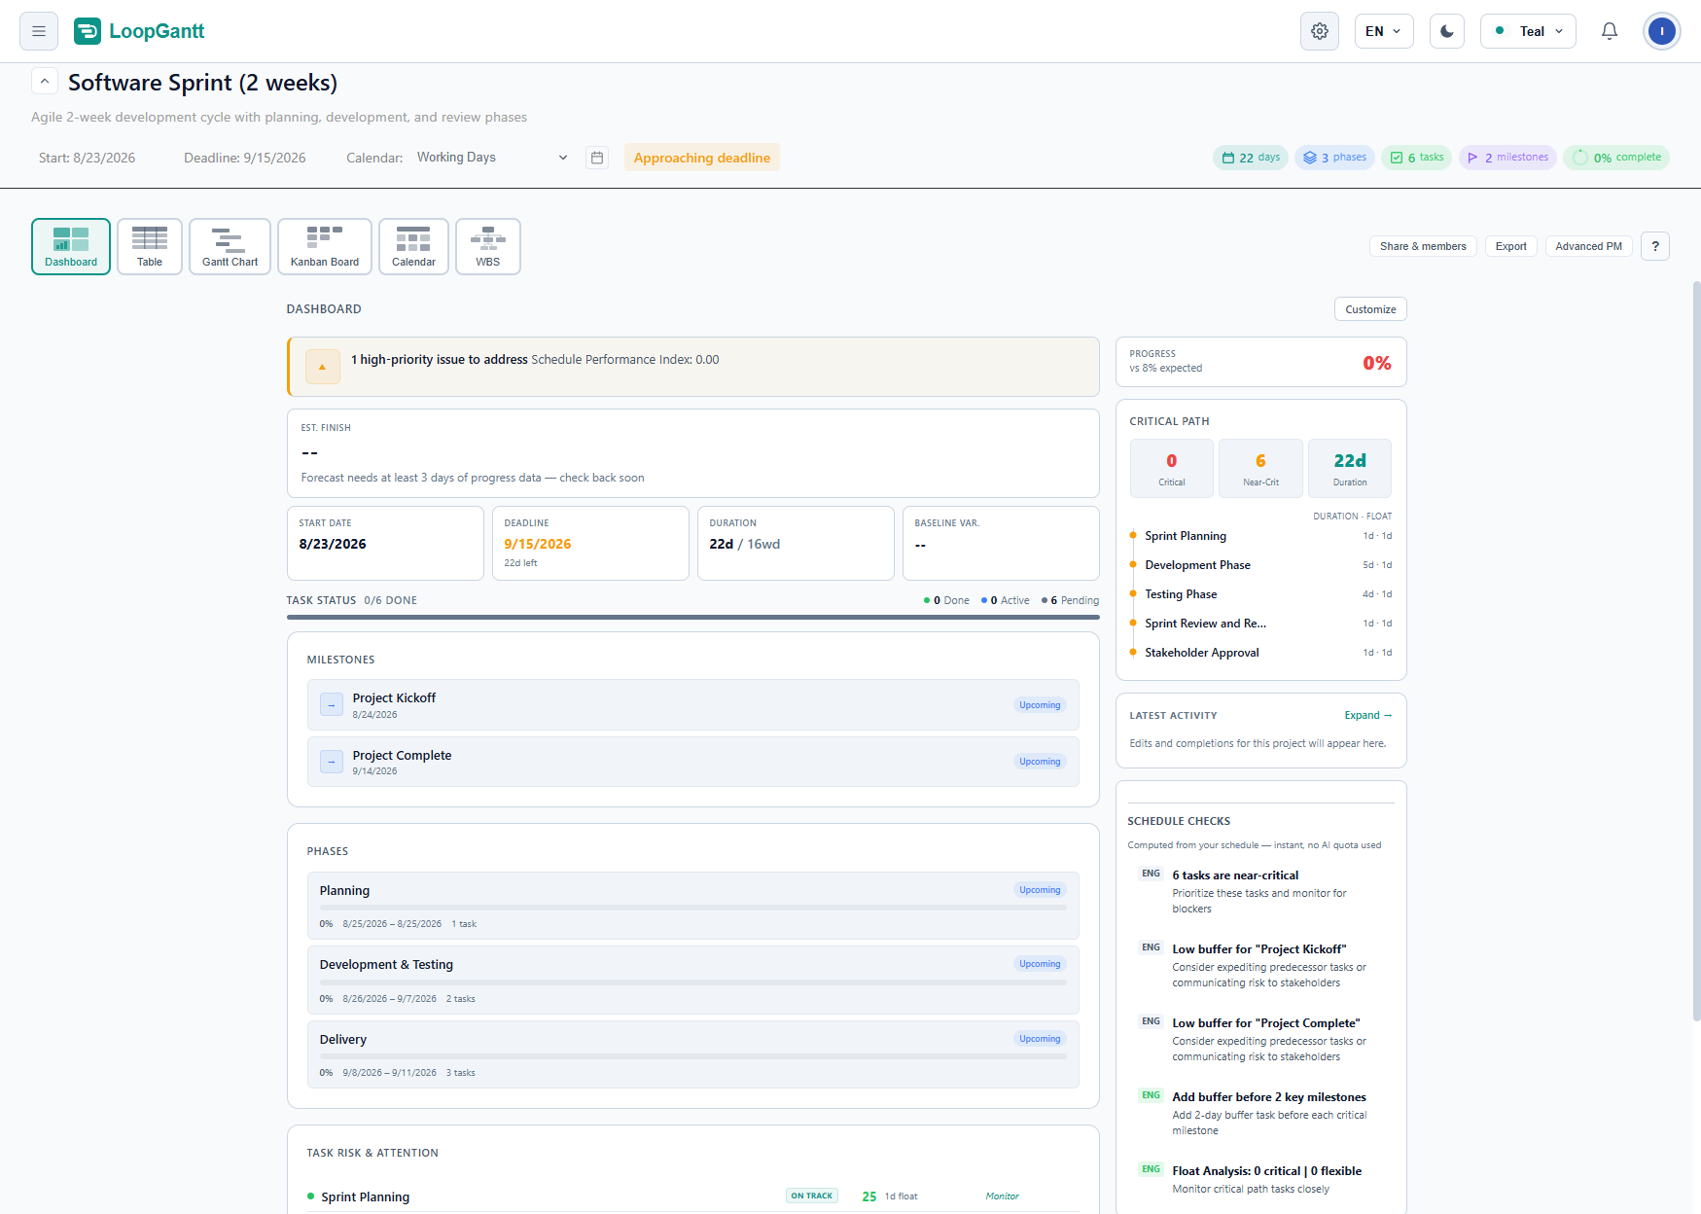Click the Approaching deadline badge
This screenshot has width=1701, height=1214.
point(702,158)
